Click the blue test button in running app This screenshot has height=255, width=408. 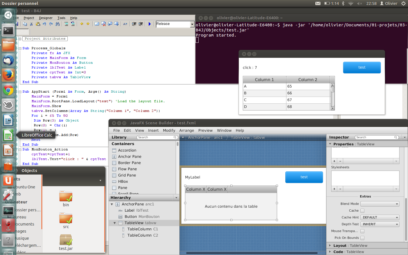coord(362,67)
